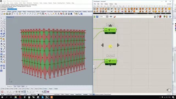Screen dimensions: 176x99
Task: Click the Rhino Command input field
Action: tap(50, 9)
